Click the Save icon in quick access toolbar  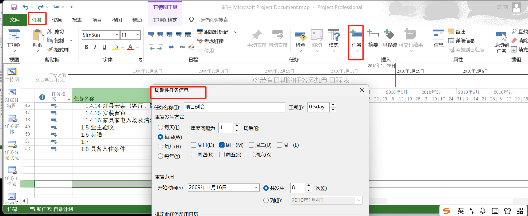click(14, 7)
